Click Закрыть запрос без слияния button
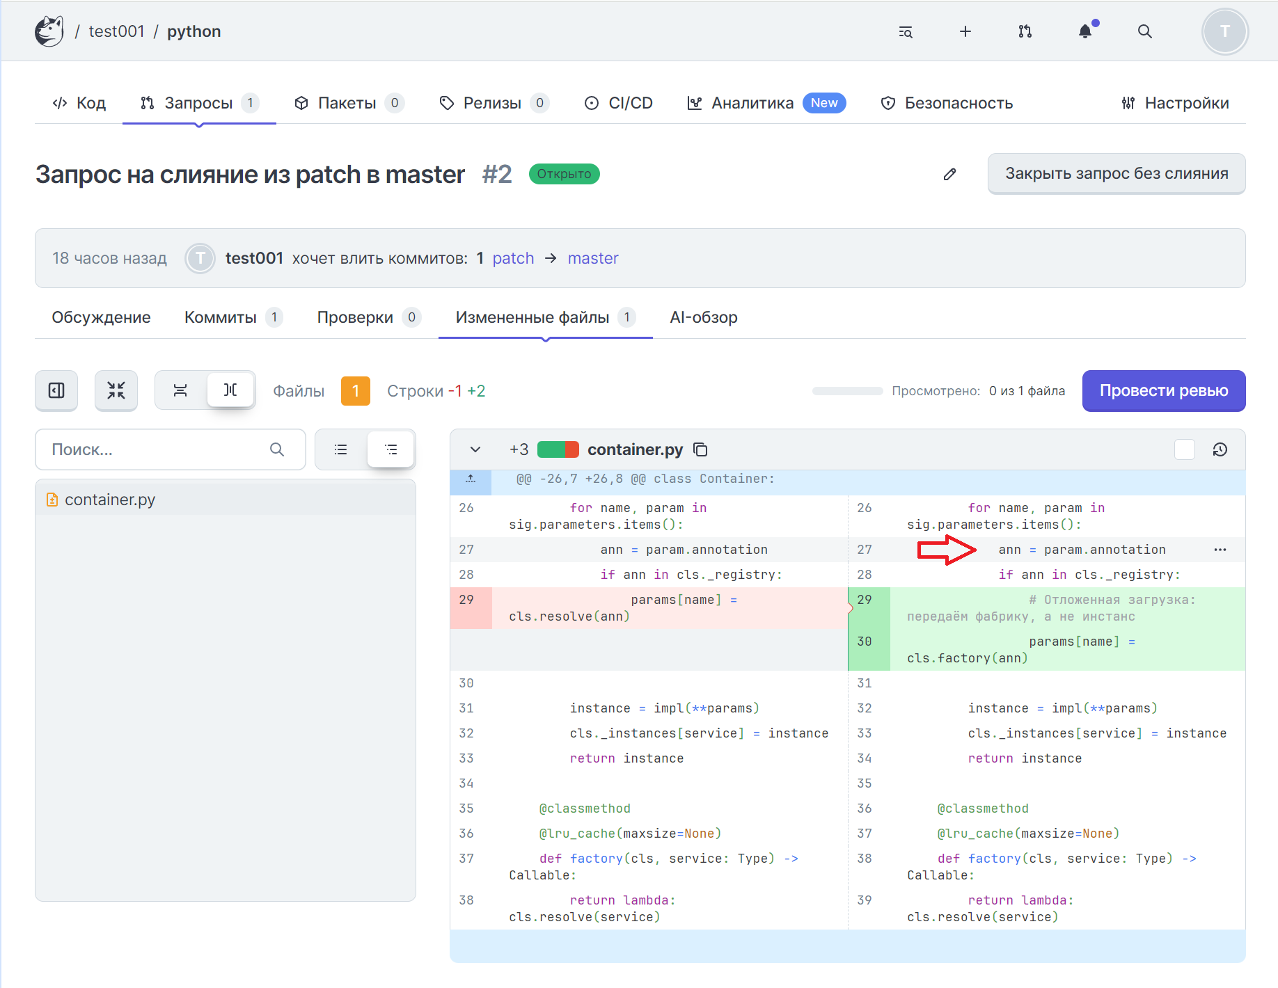1278x988 pixels. [x=1117, y=173]
